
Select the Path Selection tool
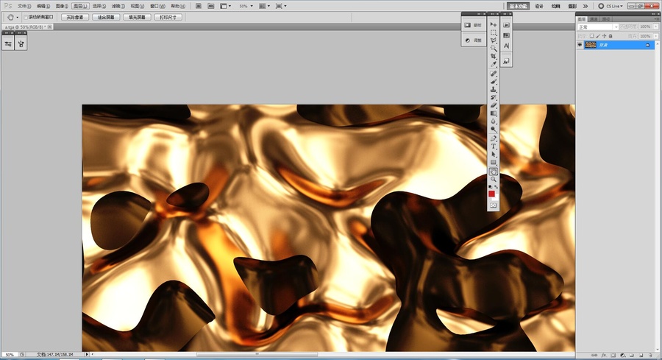493,155
